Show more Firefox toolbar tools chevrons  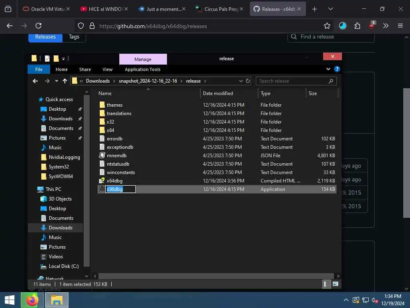386,26
